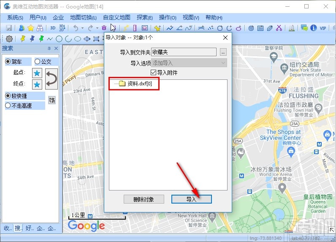Open the 用户(U) menu
Screen dimensions: 336x242
pos(38,18)
